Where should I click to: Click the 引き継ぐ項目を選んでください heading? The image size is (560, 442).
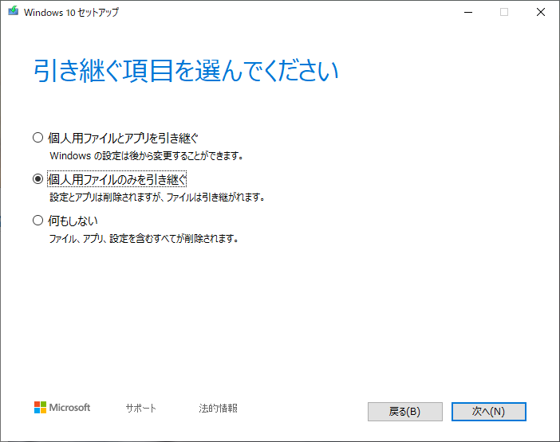[186, 71]
